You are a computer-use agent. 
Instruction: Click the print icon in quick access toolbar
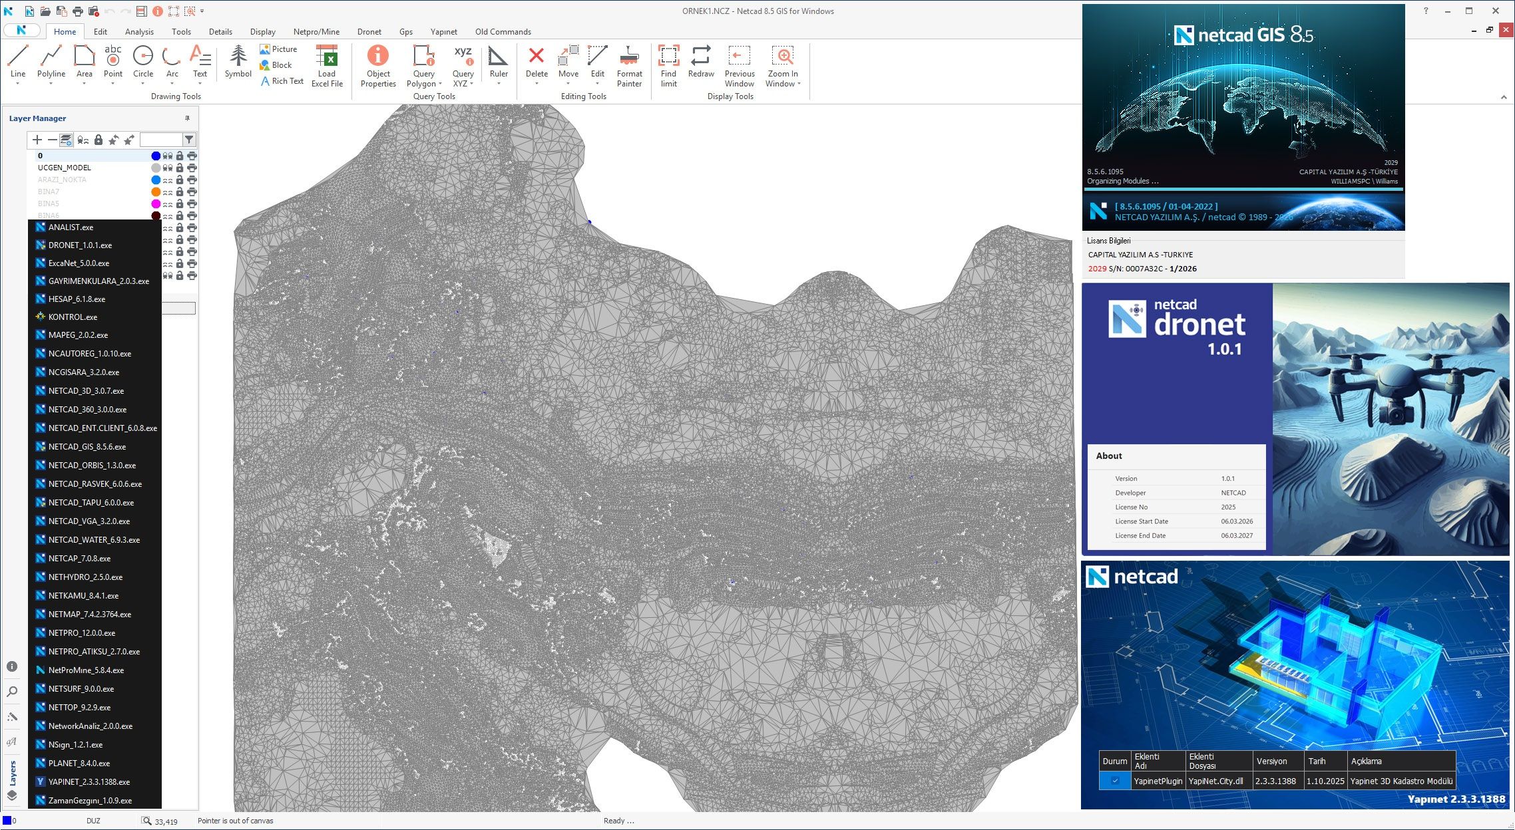(78, 11)
